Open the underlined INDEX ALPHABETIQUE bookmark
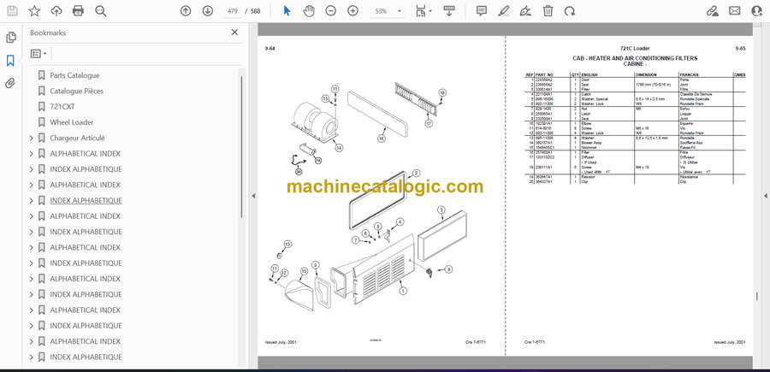The height and width of the screenshot is (372, 770). point(86,201)
